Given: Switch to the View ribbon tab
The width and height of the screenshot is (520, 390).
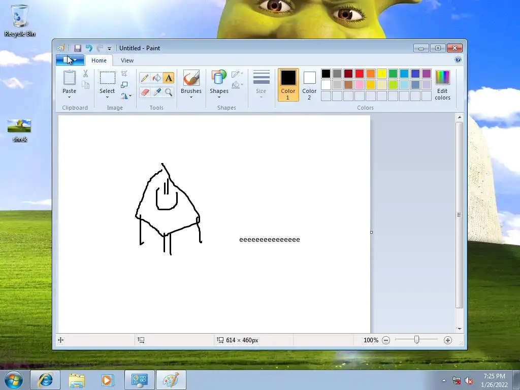Looking at the screenshot, I should [x=127, y=60].
